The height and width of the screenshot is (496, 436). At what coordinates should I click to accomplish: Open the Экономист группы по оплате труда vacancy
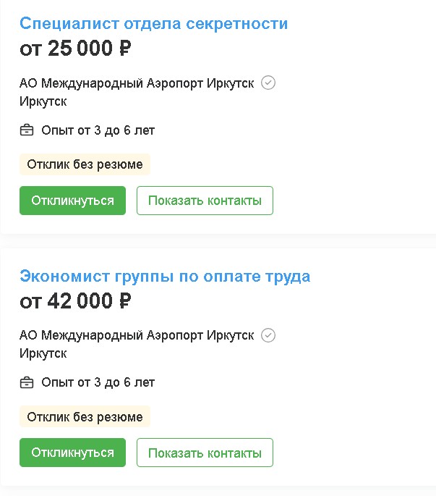(165, 276)
